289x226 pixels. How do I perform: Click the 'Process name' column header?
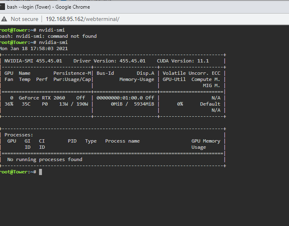pos(123,141)
